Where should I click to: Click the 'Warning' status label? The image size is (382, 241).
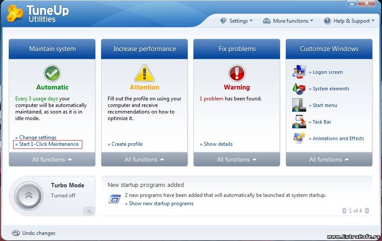click(237, 87)
